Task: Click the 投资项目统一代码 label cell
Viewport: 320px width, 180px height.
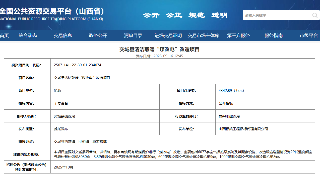Action: tap(27, 65)
